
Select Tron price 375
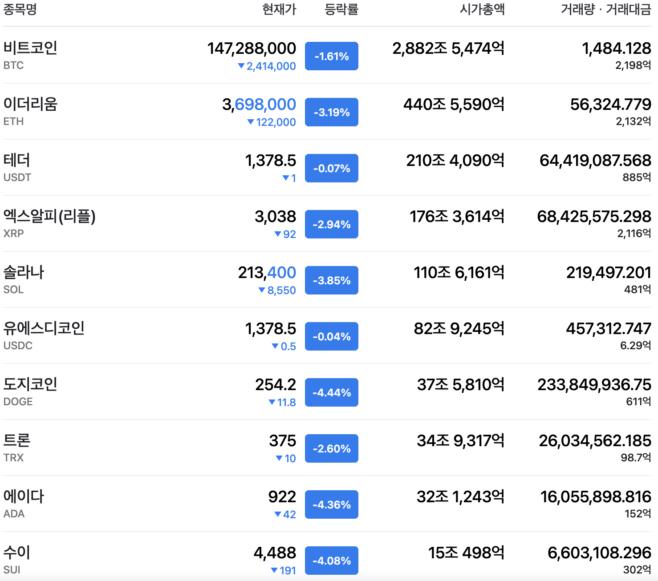(283, 440)
